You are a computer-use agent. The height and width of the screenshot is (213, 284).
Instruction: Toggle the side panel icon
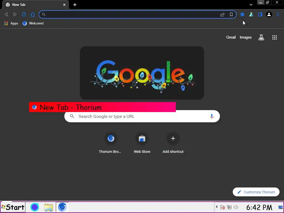[260, 14]
